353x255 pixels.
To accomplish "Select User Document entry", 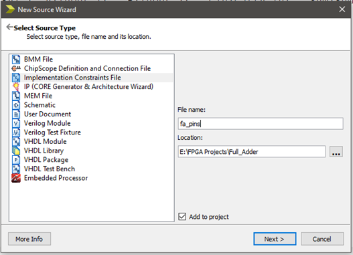I will (48, 114).
